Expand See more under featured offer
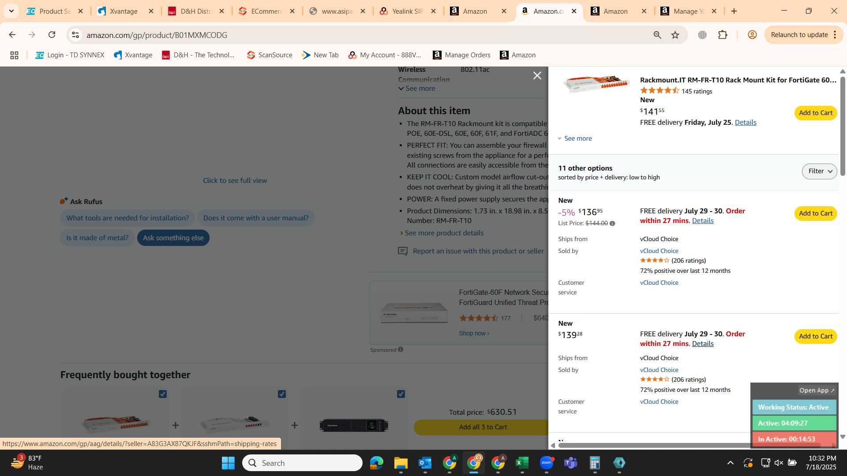Viewport: 847px width, 476px height. point(574,138)
